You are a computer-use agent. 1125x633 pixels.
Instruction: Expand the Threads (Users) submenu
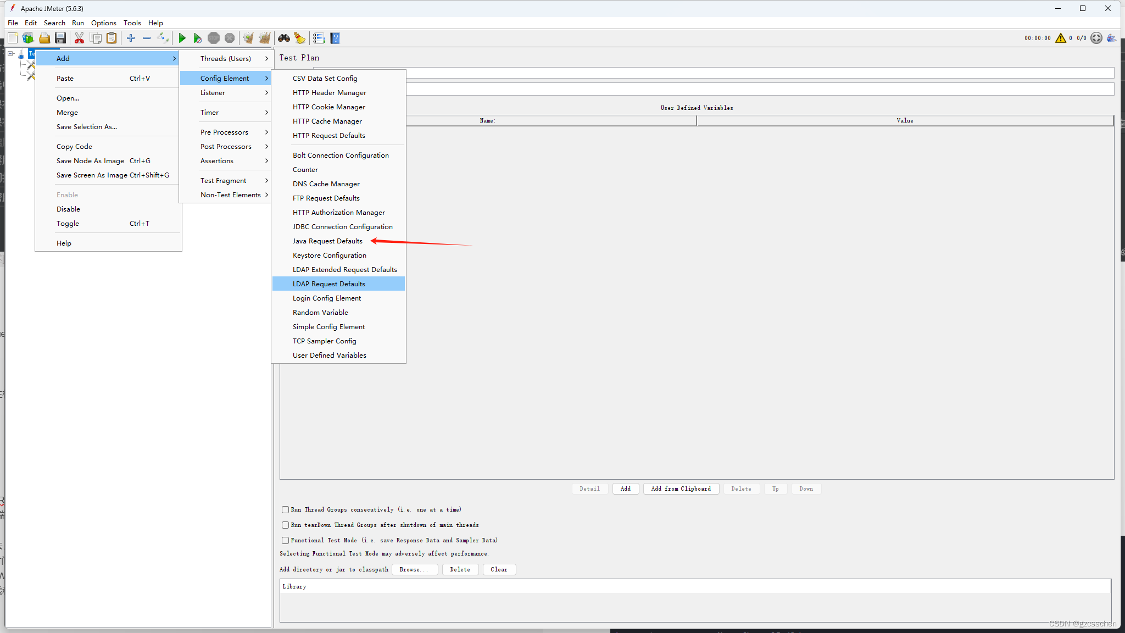click(x=226, y=59)
